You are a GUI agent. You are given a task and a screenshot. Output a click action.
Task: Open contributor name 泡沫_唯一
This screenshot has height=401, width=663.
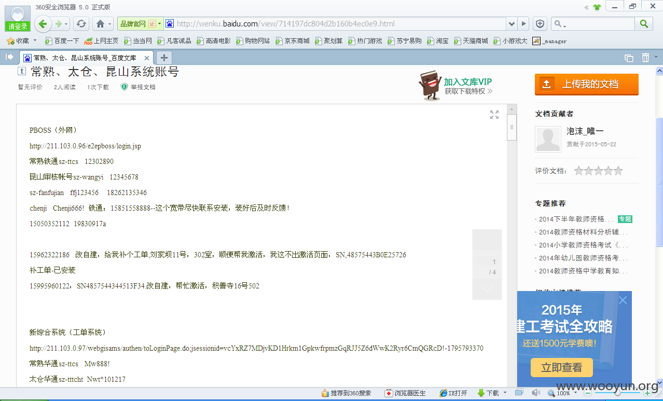pos(585,132)
